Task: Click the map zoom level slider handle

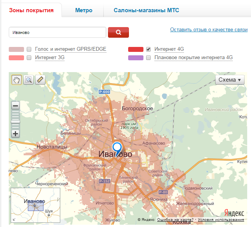Action: point(16,121)
